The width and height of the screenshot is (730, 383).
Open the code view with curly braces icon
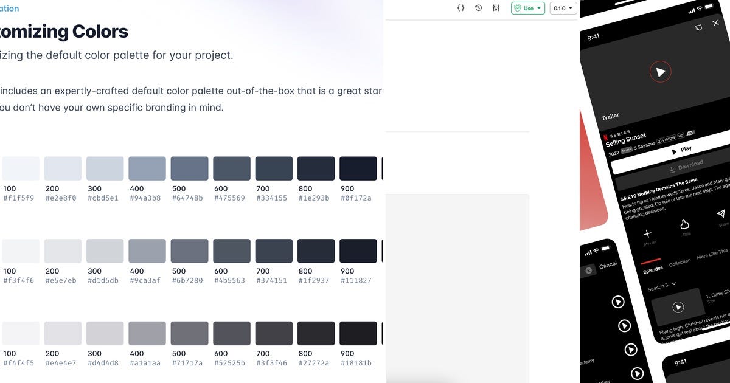pyautogui.click(x=461, y=8)
